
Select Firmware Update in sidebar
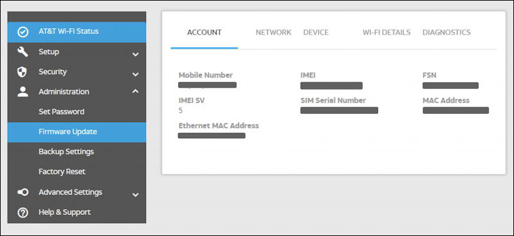pos(77,132)
